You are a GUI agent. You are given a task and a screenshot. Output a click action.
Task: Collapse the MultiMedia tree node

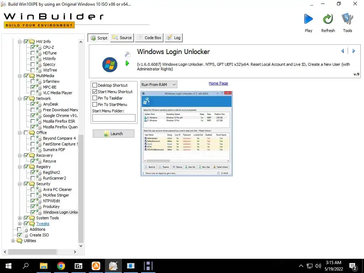tap(20, 76)
